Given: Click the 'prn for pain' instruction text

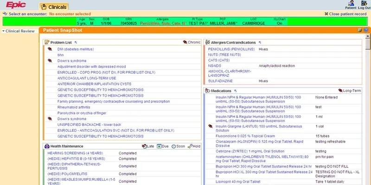Looking at the screenshot, I should [x=324, y=157].
